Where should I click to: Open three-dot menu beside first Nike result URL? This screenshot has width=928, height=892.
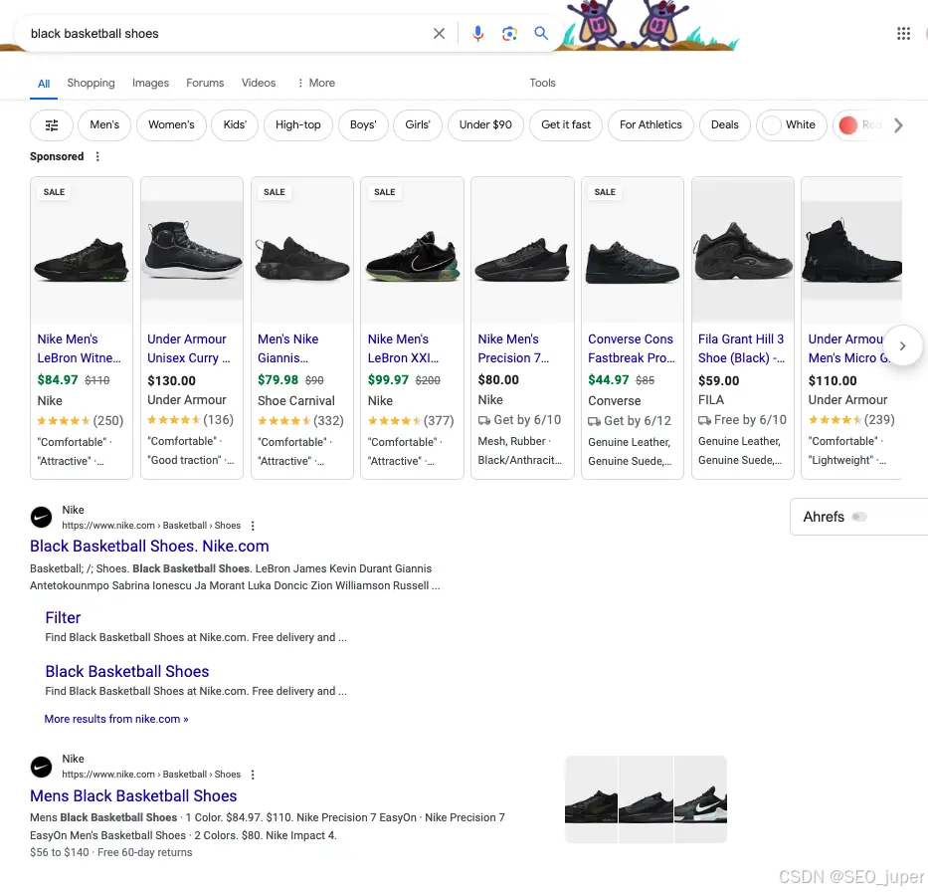253,526
